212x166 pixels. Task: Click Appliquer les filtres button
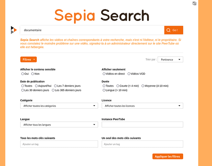(x=168, y=156)
